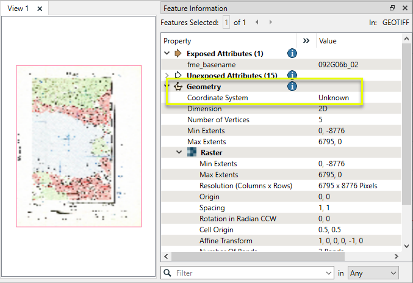Image resolution: width=413 pixels, height=283 pixels.
Task: Expand the Unexposed Attributes section
Action: click(x=167, y=75)
